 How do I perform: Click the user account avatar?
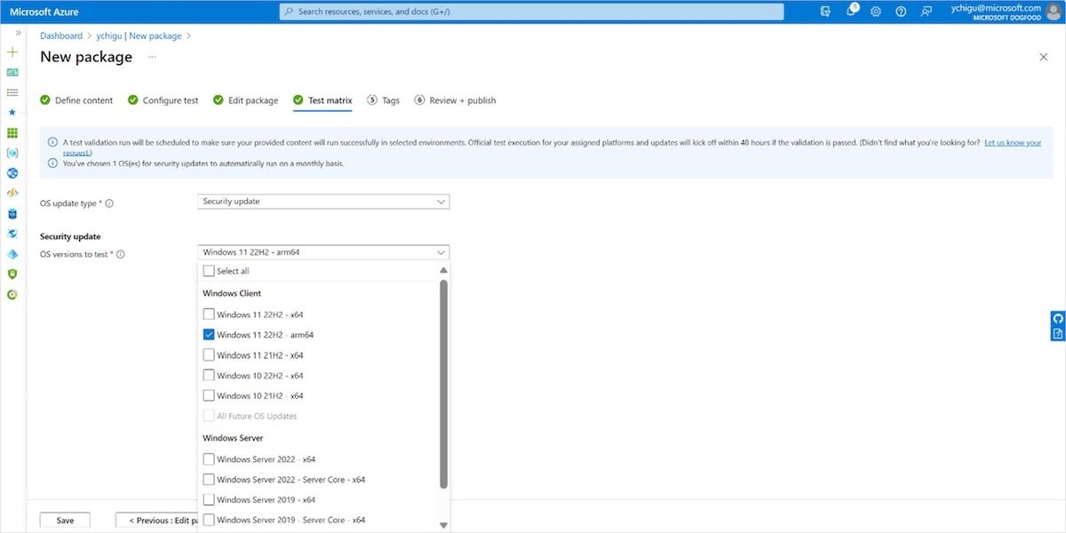tap(1054, 12)
